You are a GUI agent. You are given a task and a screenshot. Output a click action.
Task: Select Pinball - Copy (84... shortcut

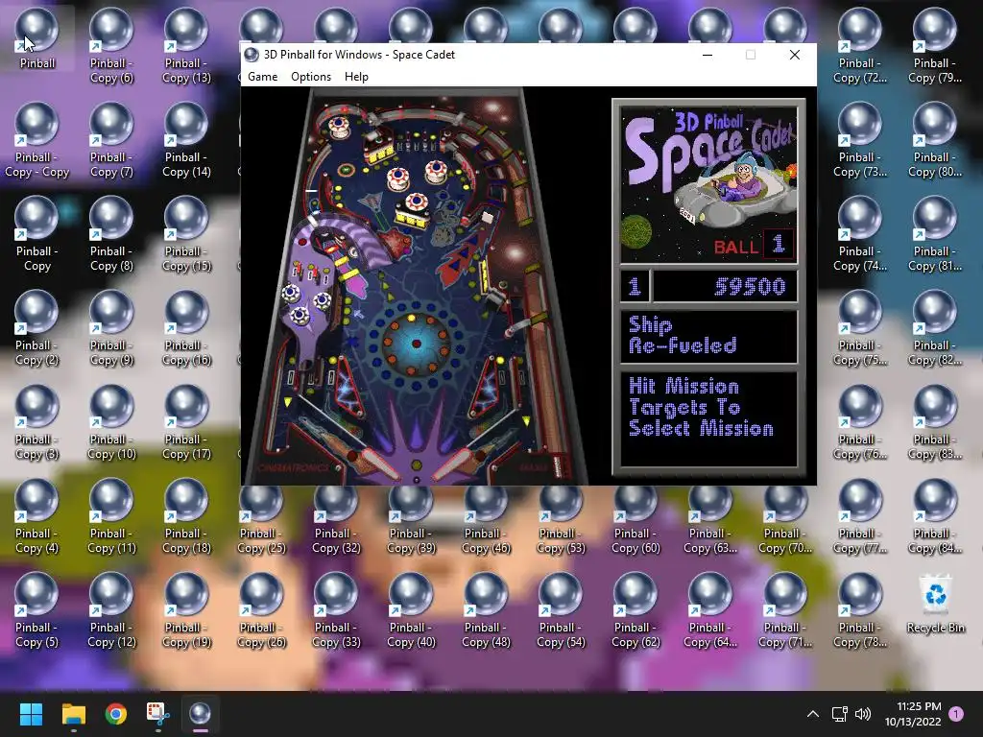pyautogui.click(x=935, y=516)
